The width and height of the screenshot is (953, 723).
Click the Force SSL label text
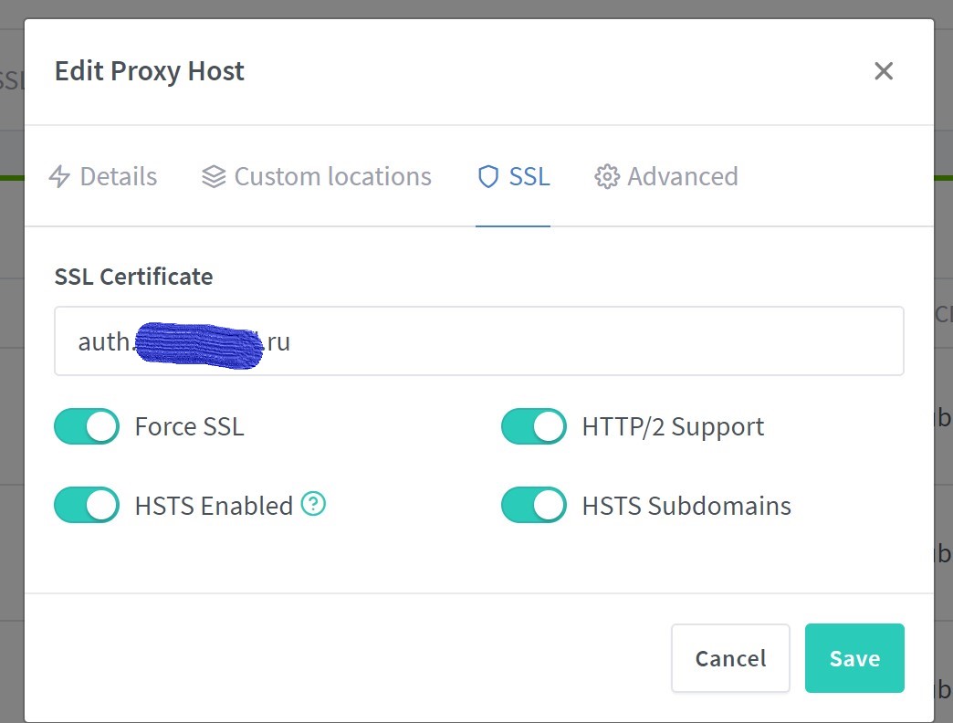point(190,426)
